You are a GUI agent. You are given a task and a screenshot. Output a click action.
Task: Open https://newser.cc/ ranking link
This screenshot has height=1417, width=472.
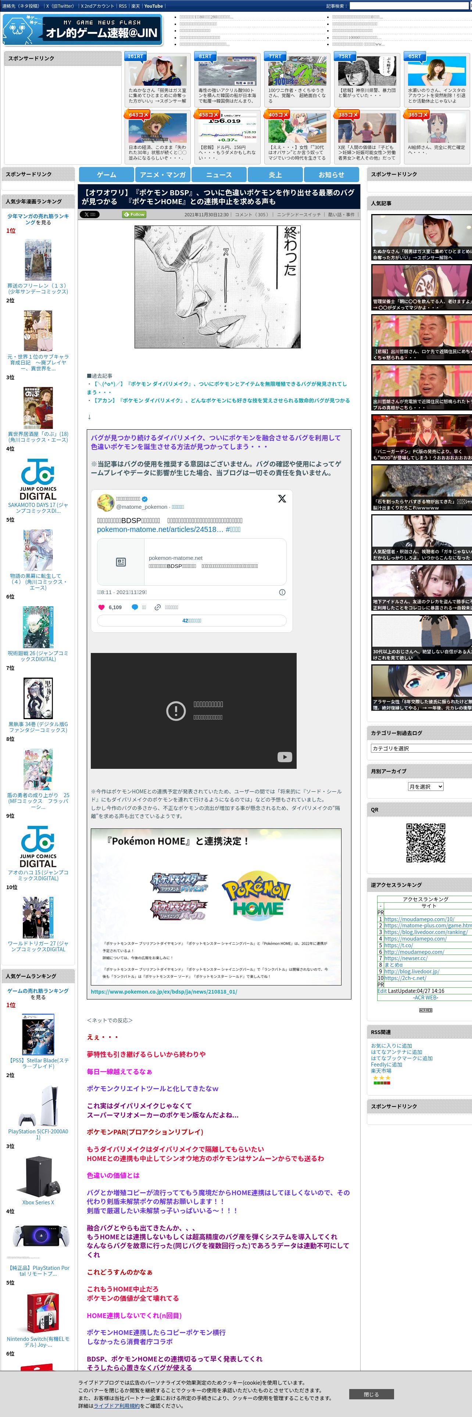tap(405, 958)
